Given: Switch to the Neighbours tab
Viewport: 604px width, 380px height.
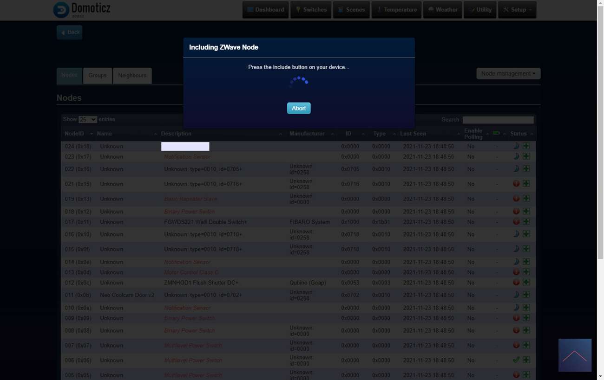Looking at the screenshot, I should coord(132,76).
